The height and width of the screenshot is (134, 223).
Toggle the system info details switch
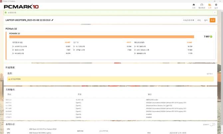click(x=211, y=124)
